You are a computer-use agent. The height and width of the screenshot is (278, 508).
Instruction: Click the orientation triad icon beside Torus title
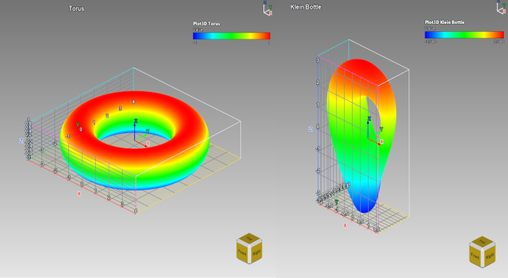coord(268,8)
